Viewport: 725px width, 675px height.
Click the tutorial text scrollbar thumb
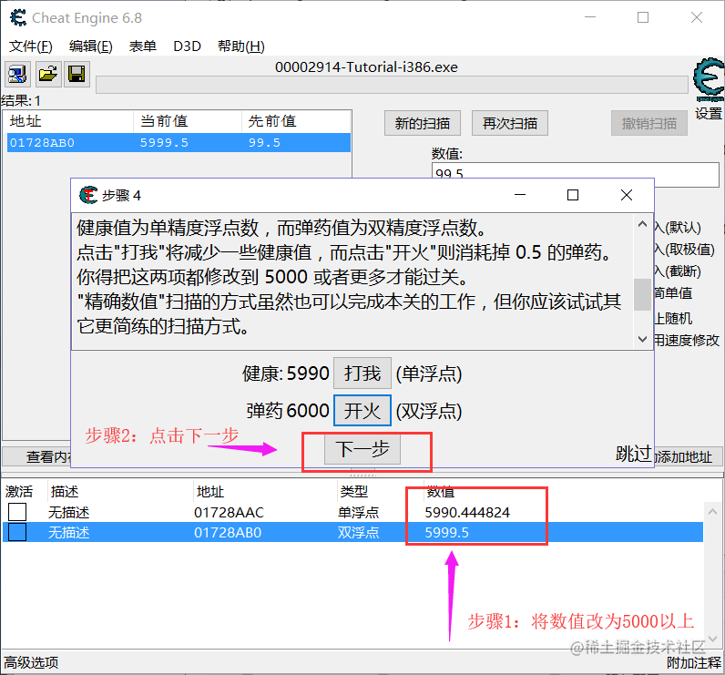642,294
